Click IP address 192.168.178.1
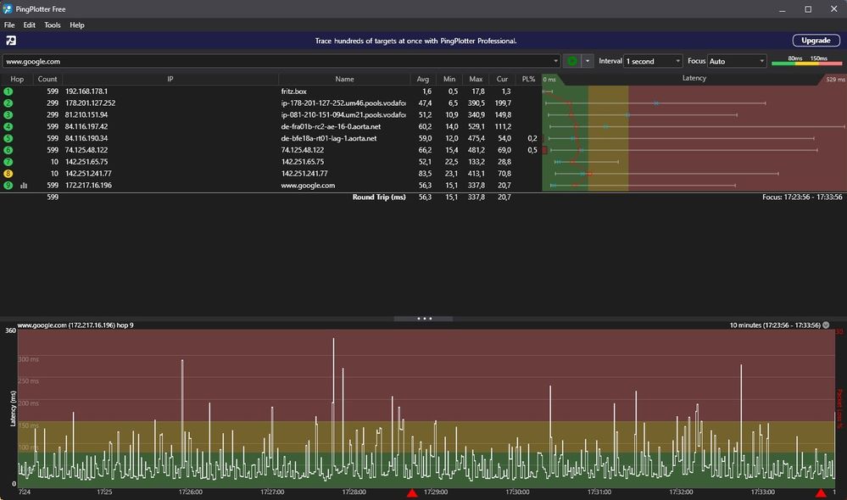 pos(86,92)
